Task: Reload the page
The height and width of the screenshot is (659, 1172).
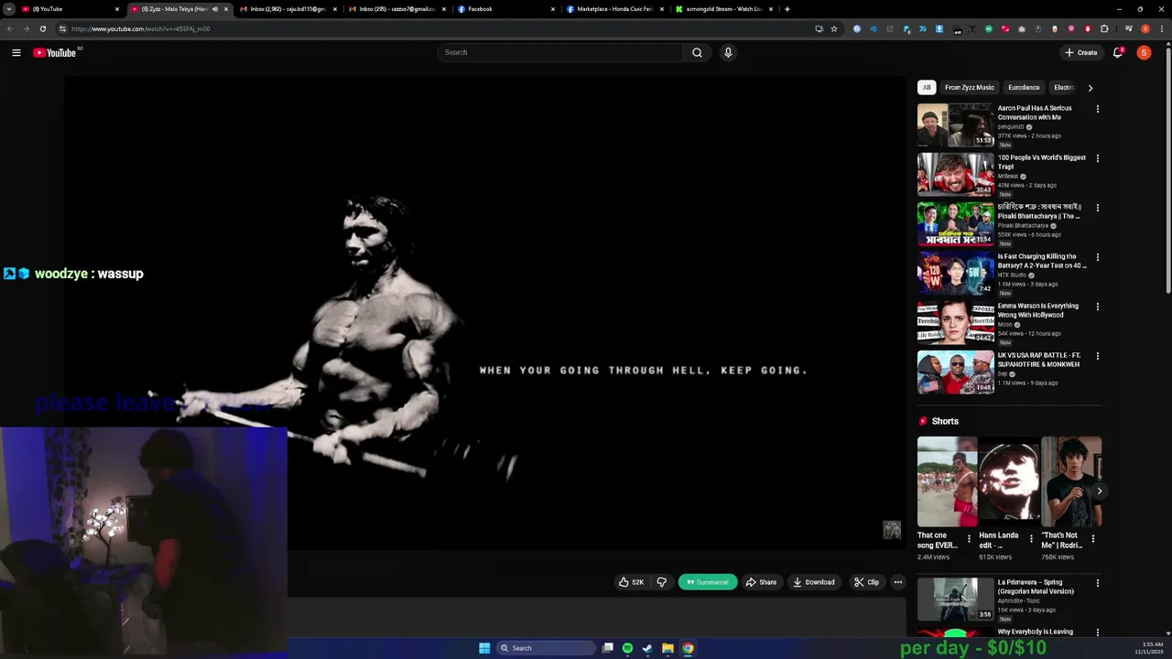Action: pos(42,29)
